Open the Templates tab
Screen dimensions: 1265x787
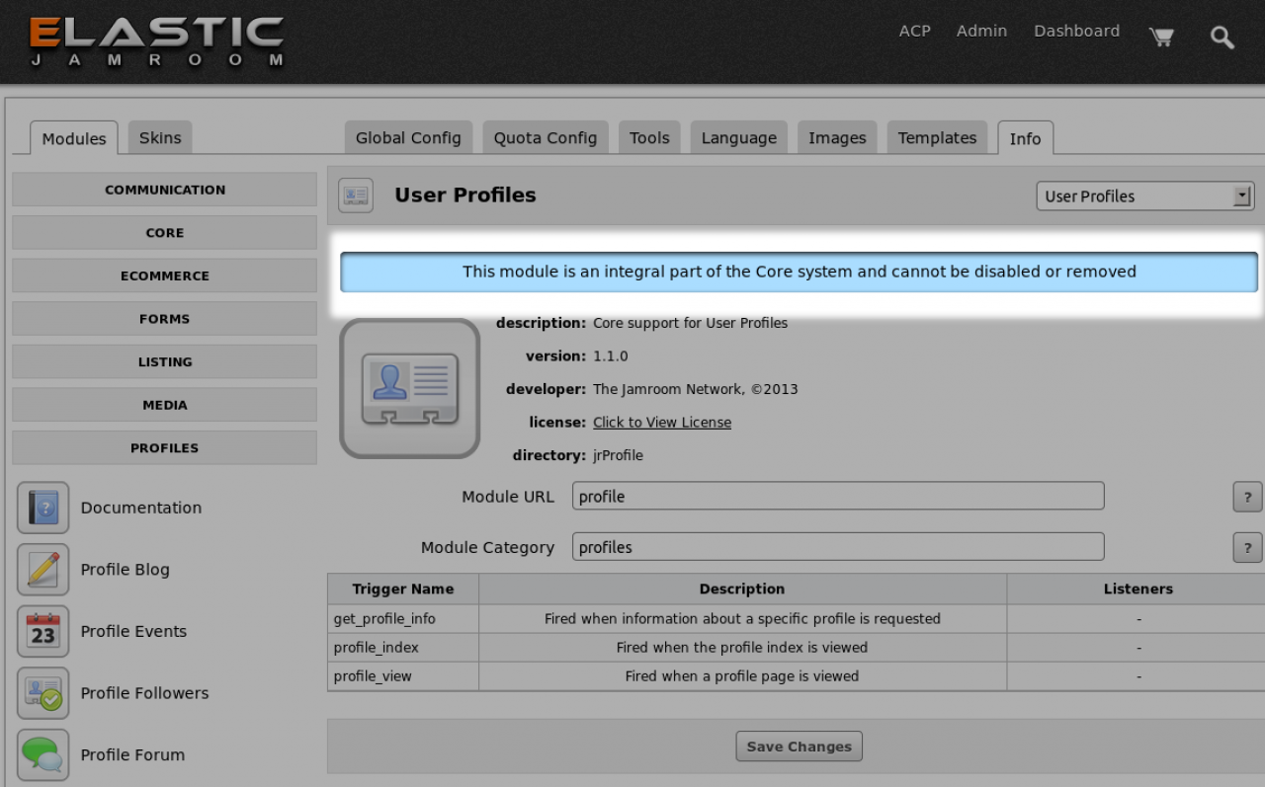(937, 138)
